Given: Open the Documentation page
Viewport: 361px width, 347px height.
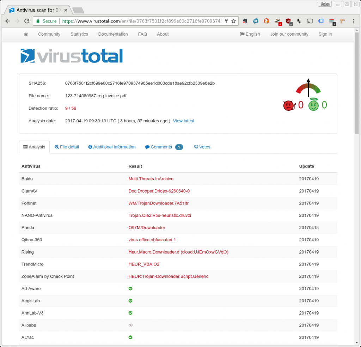Looking at the screenshot, I should [x=113, y=34].
